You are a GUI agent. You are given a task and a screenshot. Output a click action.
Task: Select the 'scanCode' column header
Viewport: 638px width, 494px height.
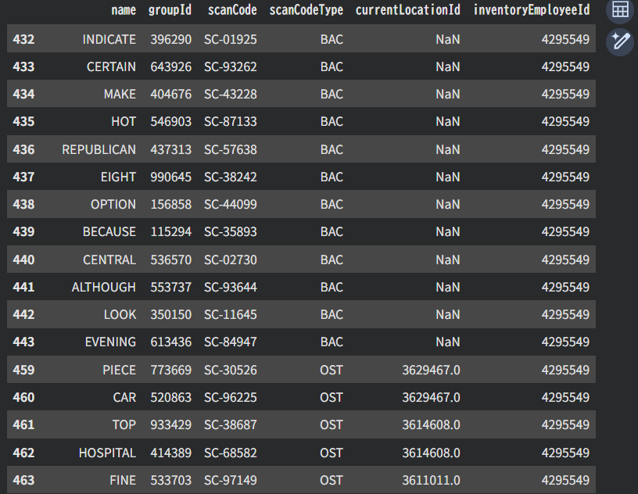(x=232, y=10)
